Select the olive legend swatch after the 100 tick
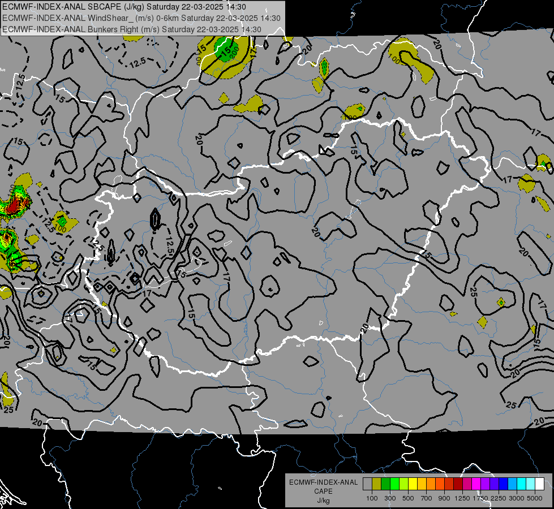Viewport: 554px width, 509px height. (376, 484)
